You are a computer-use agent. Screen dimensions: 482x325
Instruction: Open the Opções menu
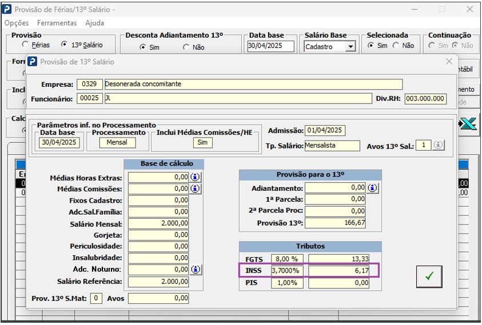coord(17,23)
